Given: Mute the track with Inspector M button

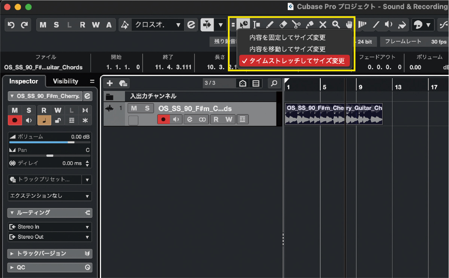Looking at the screenshot, I should (x=15, y=110).
